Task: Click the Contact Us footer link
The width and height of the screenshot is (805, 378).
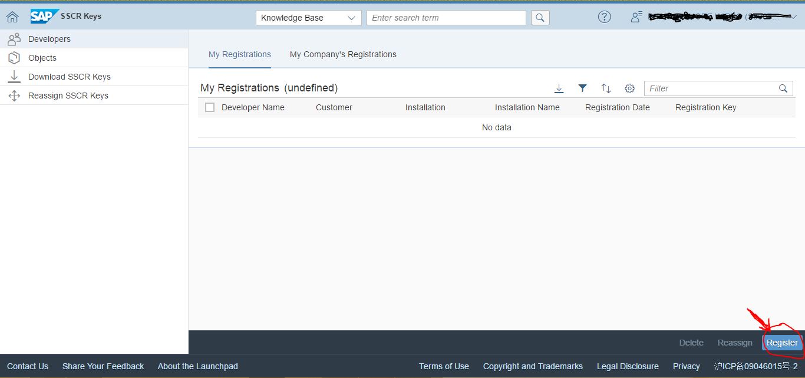Action: coord(27,366)
